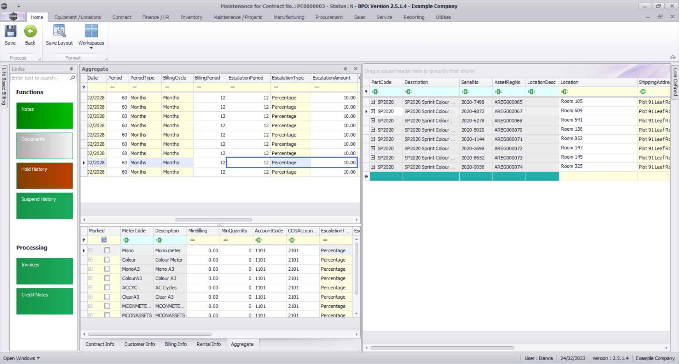Pin the Aggregate panel with the pin icon
Screen dimensions: 679x364
345,69
